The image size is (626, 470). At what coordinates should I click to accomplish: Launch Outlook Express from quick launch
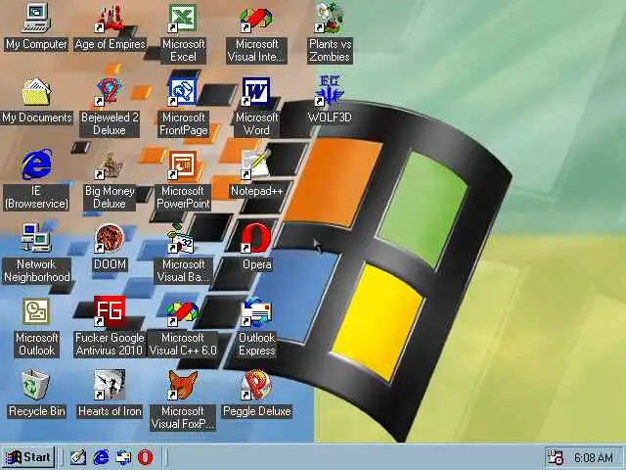[123, 457]
